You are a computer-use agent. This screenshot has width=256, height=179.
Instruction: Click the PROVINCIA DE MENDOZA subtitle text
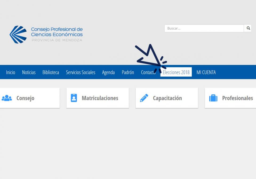point(57,40)
